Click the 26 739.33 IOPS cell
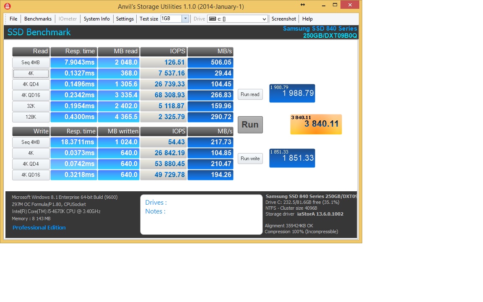Viewport: 483px width, 302px height. (x=163, y=84)
